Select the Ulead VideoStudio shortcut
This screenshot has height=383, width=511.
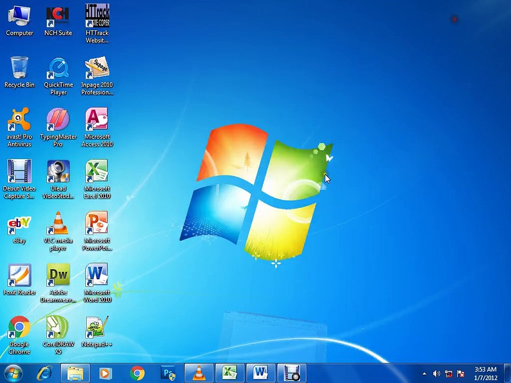tap(58, 179)
